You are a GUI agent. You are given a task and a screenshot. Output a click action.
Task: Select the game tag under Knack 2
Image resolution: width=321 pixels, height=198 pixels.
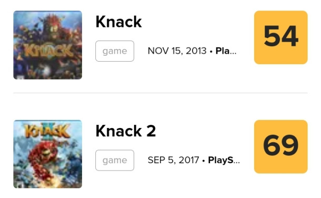click(x=115, y=160)
